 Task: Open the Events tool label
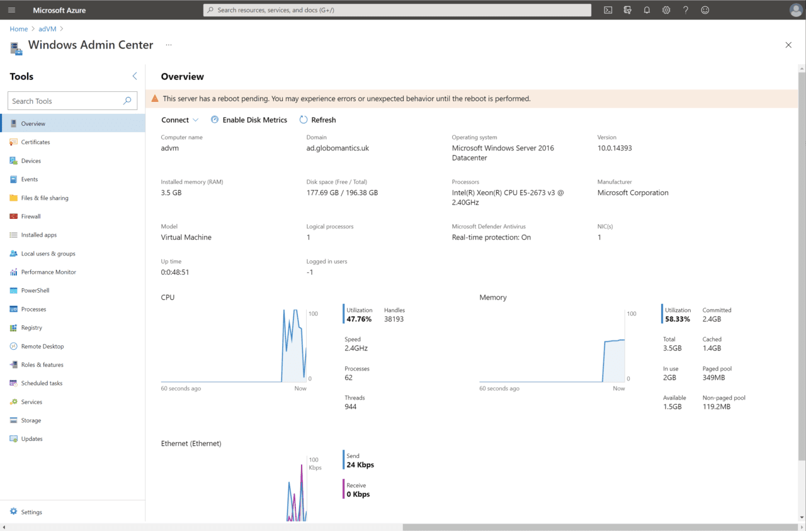[30, 179]
